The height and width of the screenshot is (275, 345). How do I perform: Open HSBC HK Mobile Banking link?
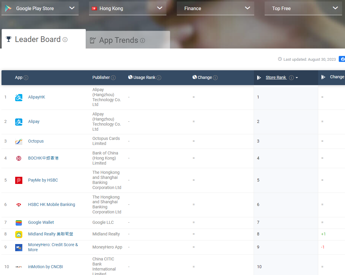51,204
